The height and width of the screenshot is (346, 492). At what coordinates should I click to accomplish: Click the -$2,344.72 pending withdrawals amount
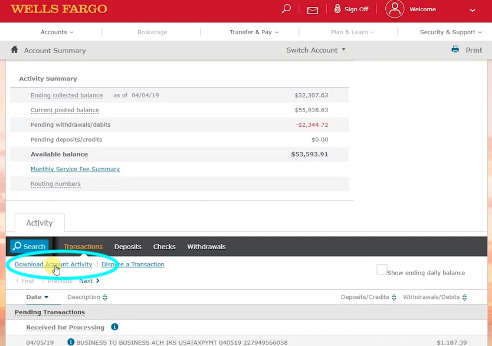pos(312,125)
